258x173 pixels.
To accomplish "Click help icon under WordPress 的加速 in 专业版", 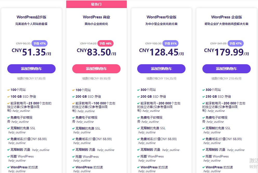I will click(x=147, y=171).
